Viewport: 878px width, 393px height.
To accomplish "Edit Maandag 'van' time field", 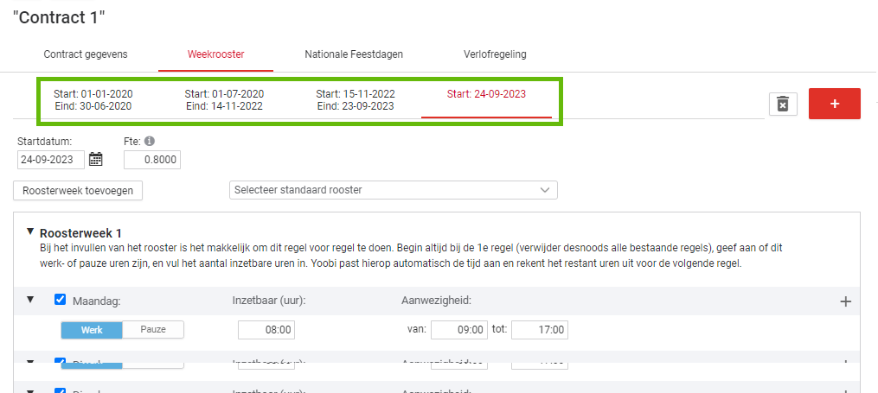I will [x=459, y=330].
